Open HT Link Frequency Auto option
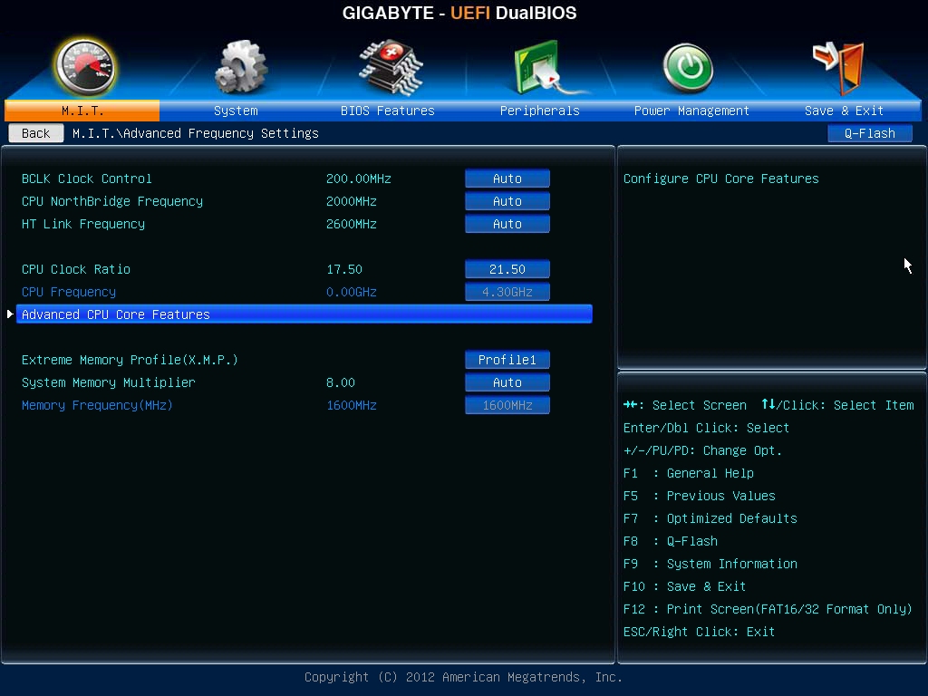The image size is (928, 696). (x=507, y=224)
